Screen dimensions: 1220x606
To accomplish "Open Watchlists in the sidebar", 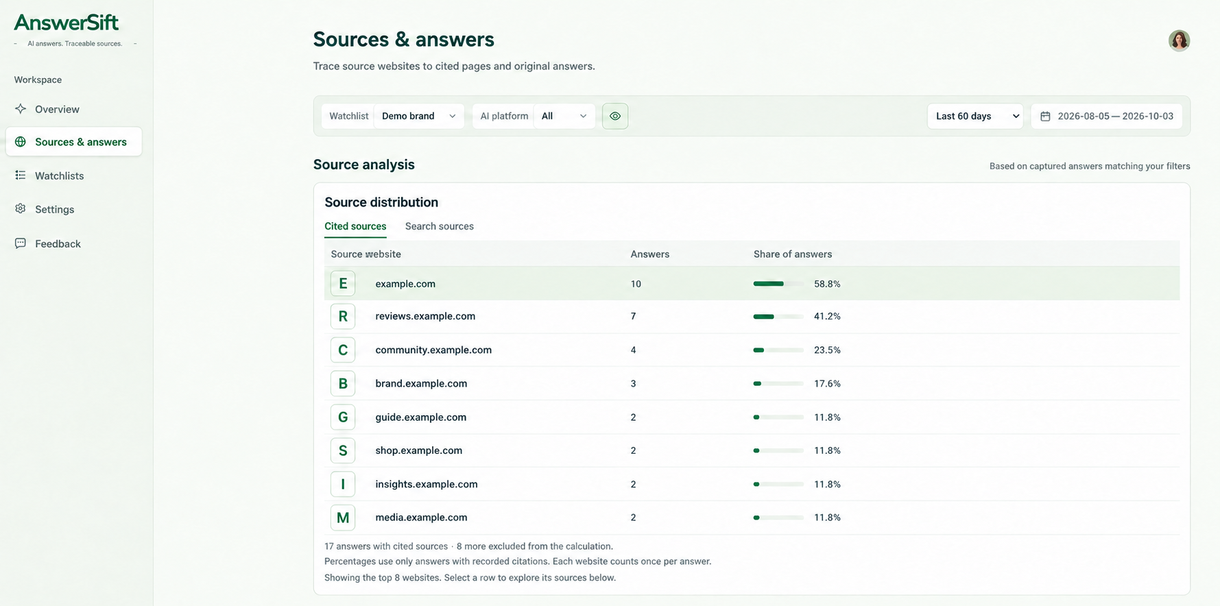I will point(59,175).
